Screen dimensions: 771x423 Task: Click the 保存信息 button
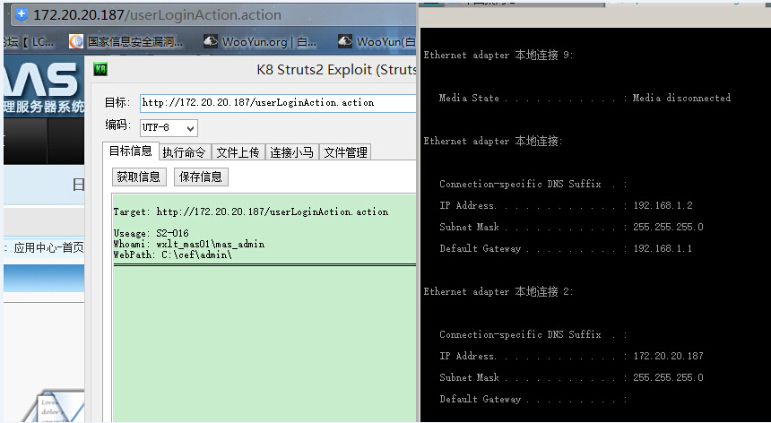[x=201, y=177]
